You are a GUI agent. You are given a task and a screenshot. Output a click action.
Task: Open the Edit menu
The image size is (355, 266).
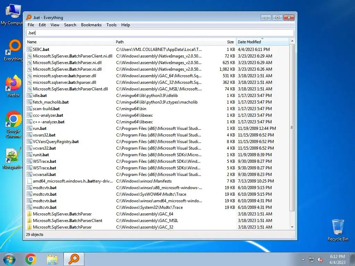tap(42, 25)
